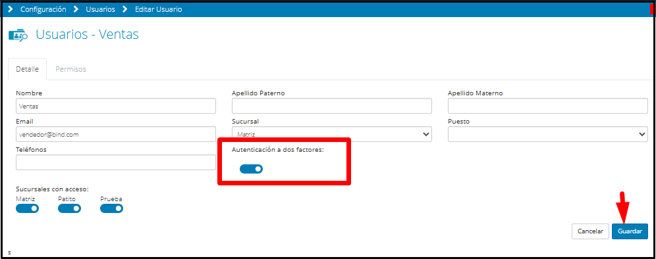Focus the Email text field
This screenshot has height=259, width=656.
pos(116,134)
